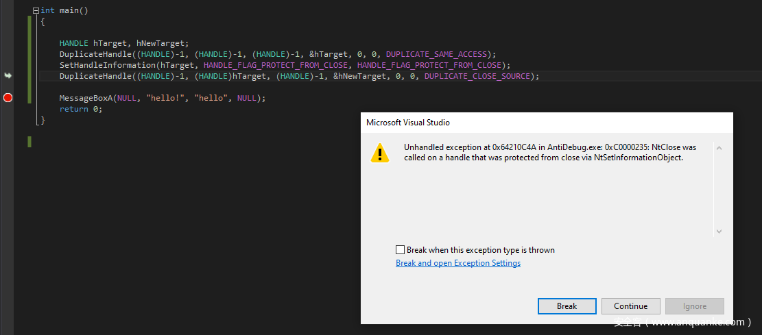Click the red breakpoint marker in the margin

tap(8, 98)
